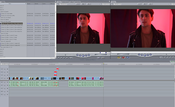Click the Viewer shuttle control slider

pyautogui.click(x=66, y=55)
